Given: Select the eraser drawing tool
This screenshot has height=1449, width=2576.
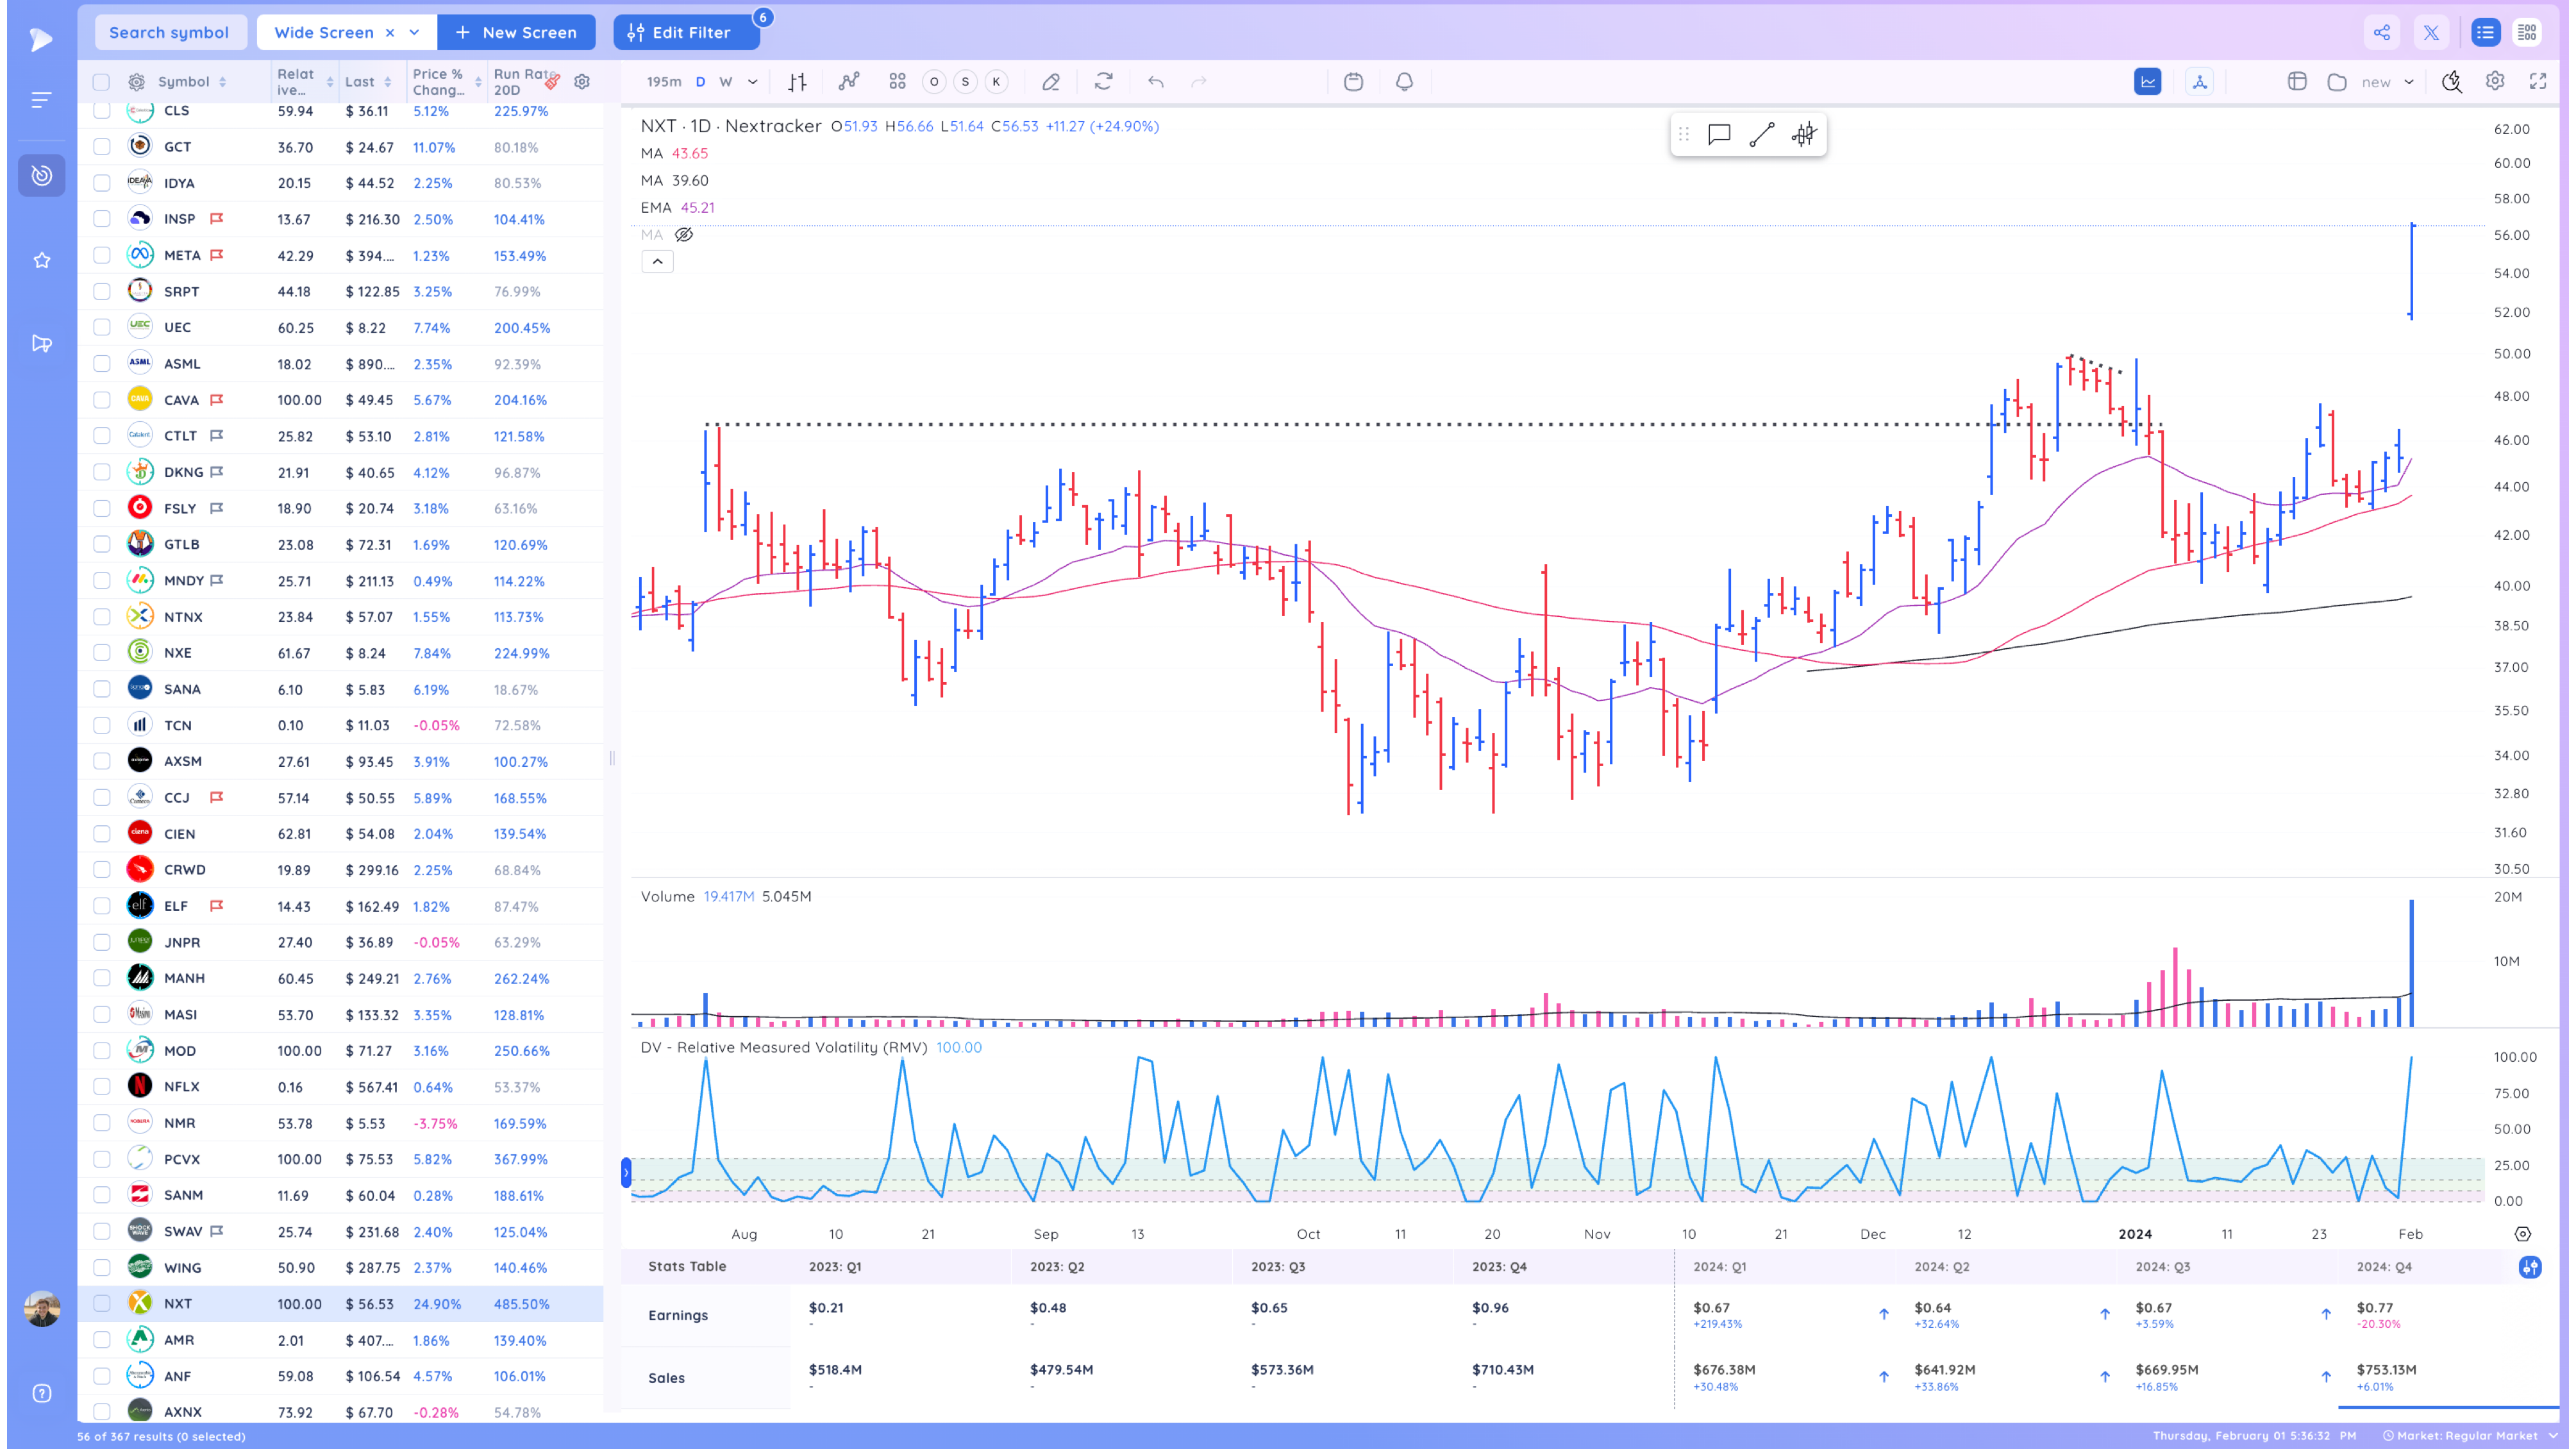Looking at the screenshot, I should (x=1051, y=82).
